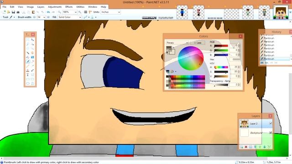The height and width of the screenshot is (164, 292).
Task: Select the Line/Curve tool
Action: coord(32,75)
